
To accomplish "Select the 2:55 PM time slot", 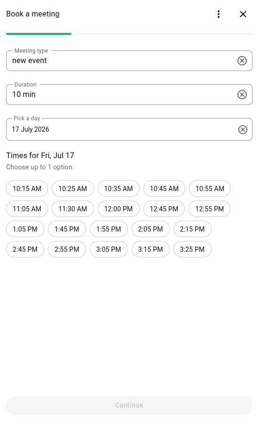I will coord(67,249).
